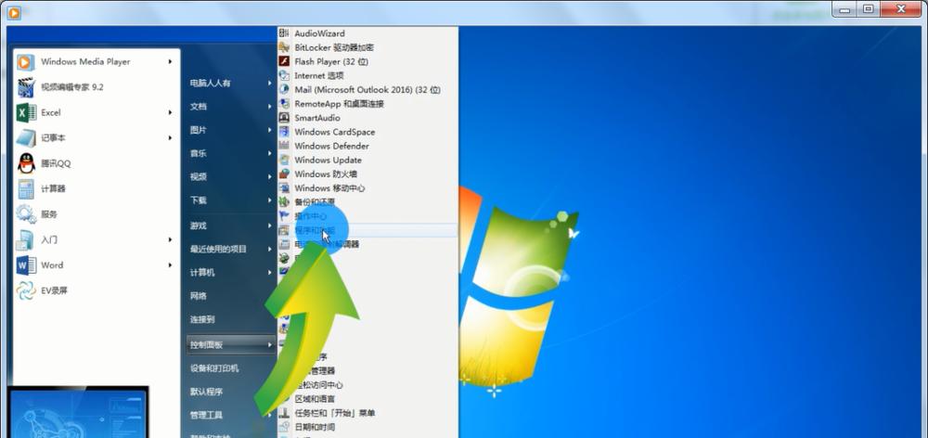Click the 记事本 notepad icon
The width and height of the screenshot is (928, 438).
click(x=26, y=138)
